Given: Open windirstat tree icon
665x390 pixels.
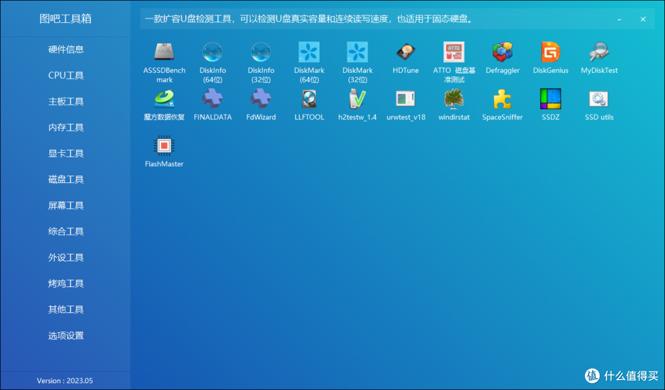Looking at the screenshot, I should 454,99.
